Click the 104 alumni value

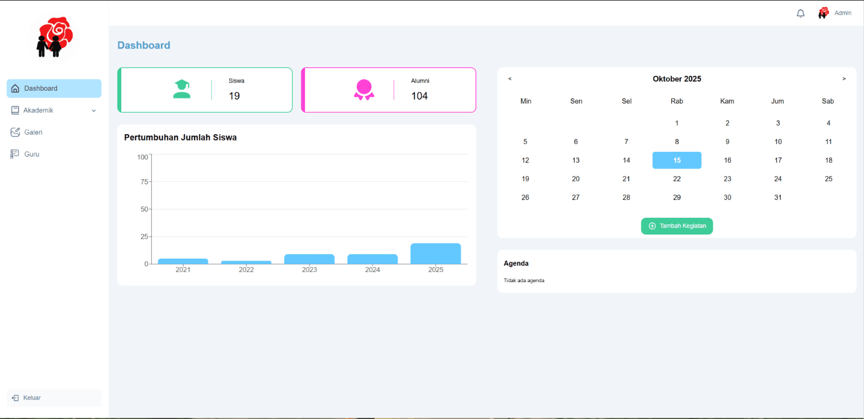(420, 96)
